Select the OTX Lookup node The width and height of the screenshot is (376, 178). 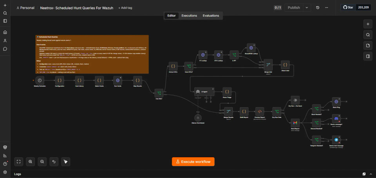(x=219, y=55)
